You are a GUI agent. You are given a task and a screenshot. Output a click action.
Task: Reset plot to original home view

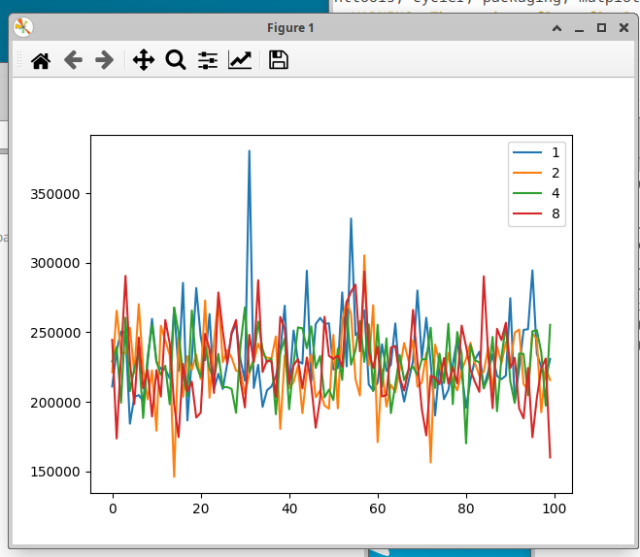point(41,61)
